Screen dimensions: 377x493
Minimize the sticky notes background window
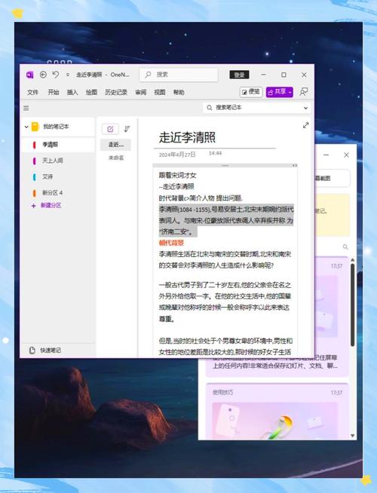click(x=326, y=155)
